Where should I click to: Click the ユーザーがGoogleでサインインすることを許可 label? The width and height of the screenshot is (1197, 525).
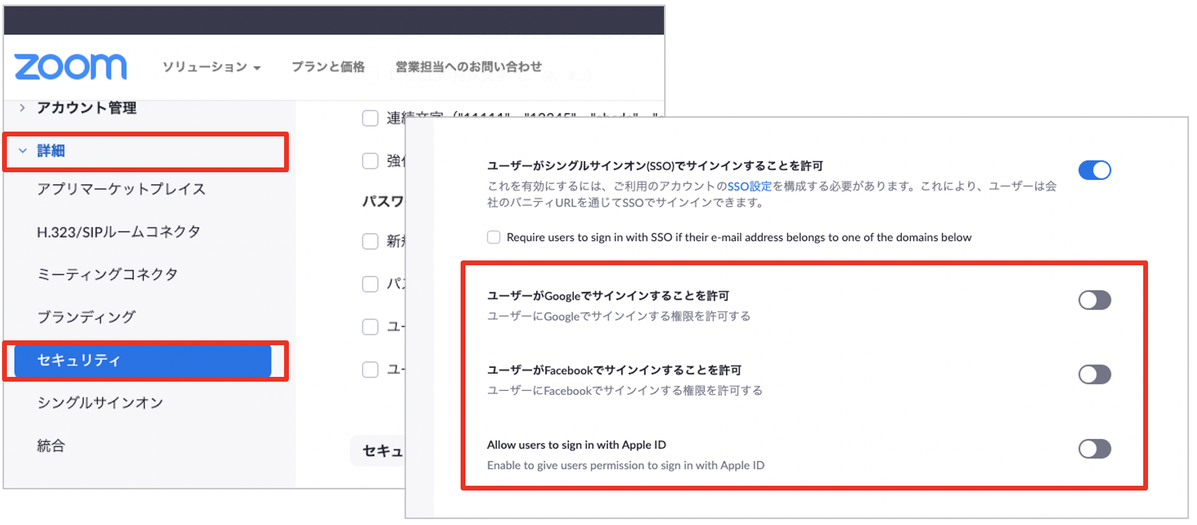coord(607,296)
